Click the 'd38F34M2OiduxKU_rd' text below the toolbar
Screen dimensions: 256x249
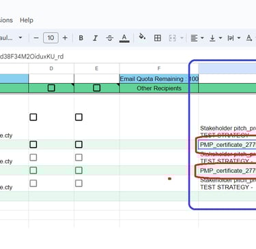coord(31,56)
